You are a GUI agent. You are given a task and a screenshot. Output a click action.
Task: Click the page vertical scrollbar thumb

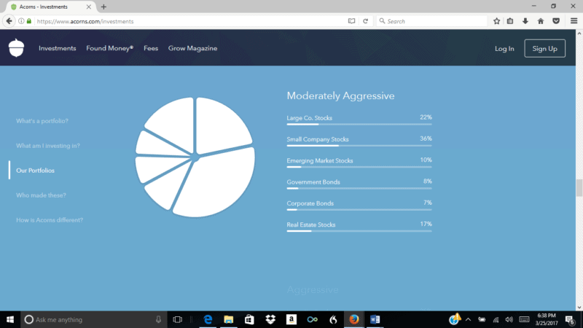pyautogui.click(x=579, y=187)
